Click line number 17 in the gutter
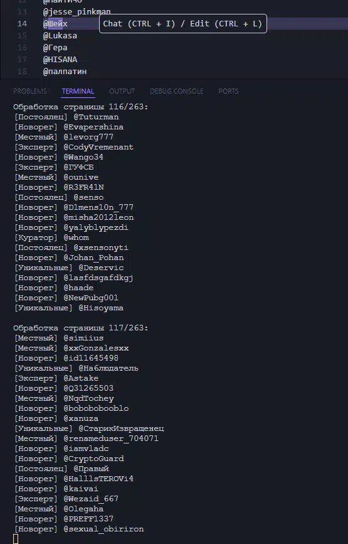This screenshot has width=348, height=544. tap(22, 59)
